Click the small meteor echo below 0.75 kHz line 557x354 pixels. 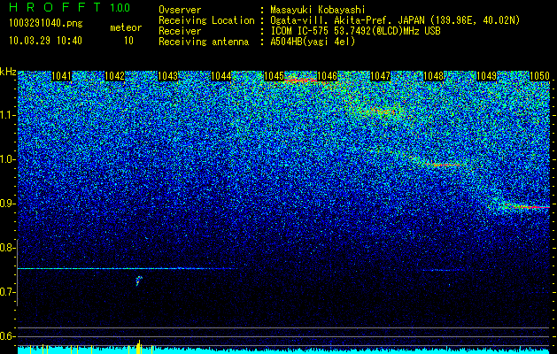[x=138, y=281]
